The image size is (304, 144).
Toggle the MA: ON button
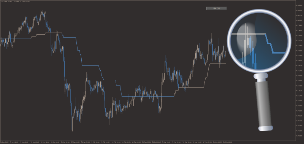click(x=216, y=8)
